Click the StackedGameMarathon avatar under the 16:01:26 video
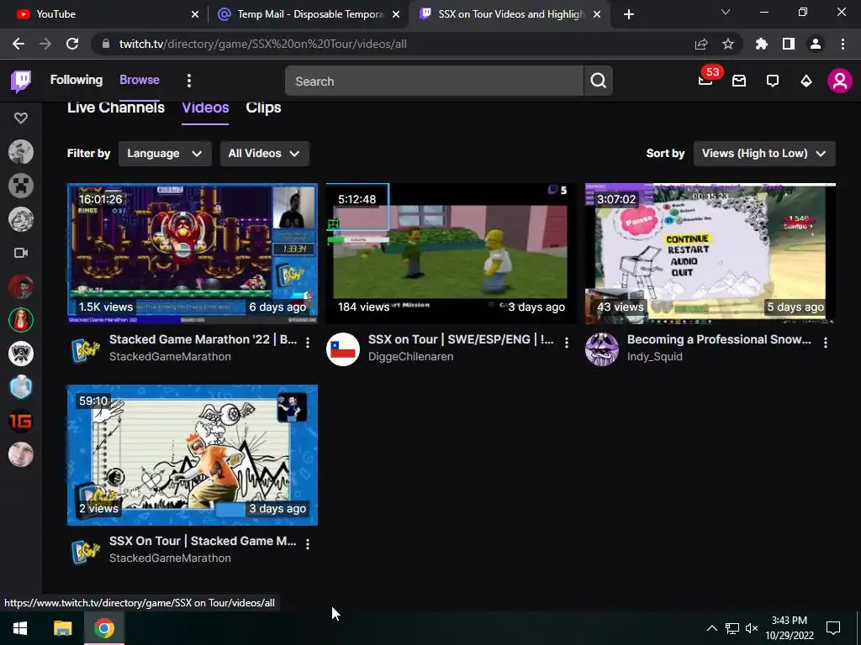861x645 pixels. pyautogui.click(x=85, y=349)
